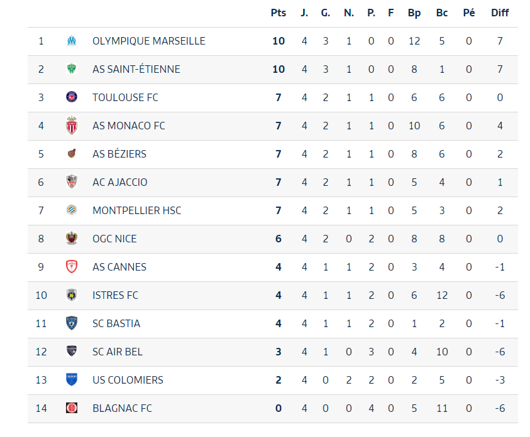Click the Toulouse FC club logo

pyautogui.click(x=72, y=97)
